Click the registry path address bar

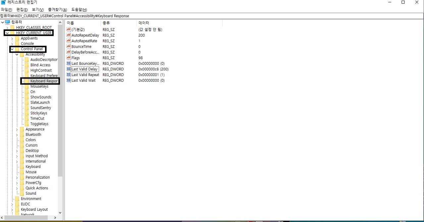tap(212, 16)
